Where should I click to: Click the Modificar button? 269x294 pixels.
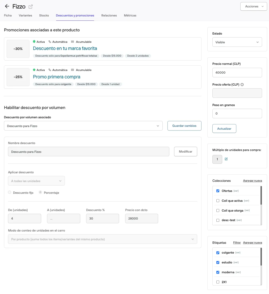pos(186,152)
